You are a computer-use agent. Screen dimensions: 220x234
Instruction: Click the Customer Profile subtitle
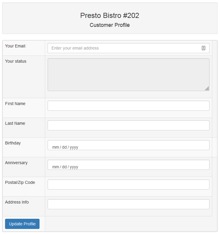coord(110,25)
